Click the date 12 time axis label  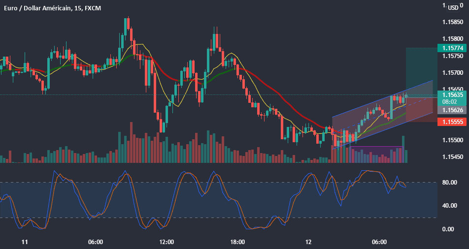coord(308,242)
